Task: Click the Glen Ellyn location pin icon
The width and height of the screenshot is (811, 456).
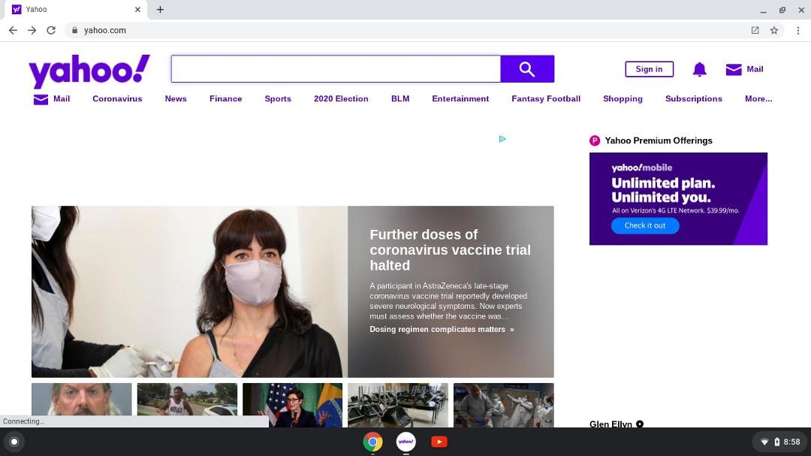Action: (640, 424)
